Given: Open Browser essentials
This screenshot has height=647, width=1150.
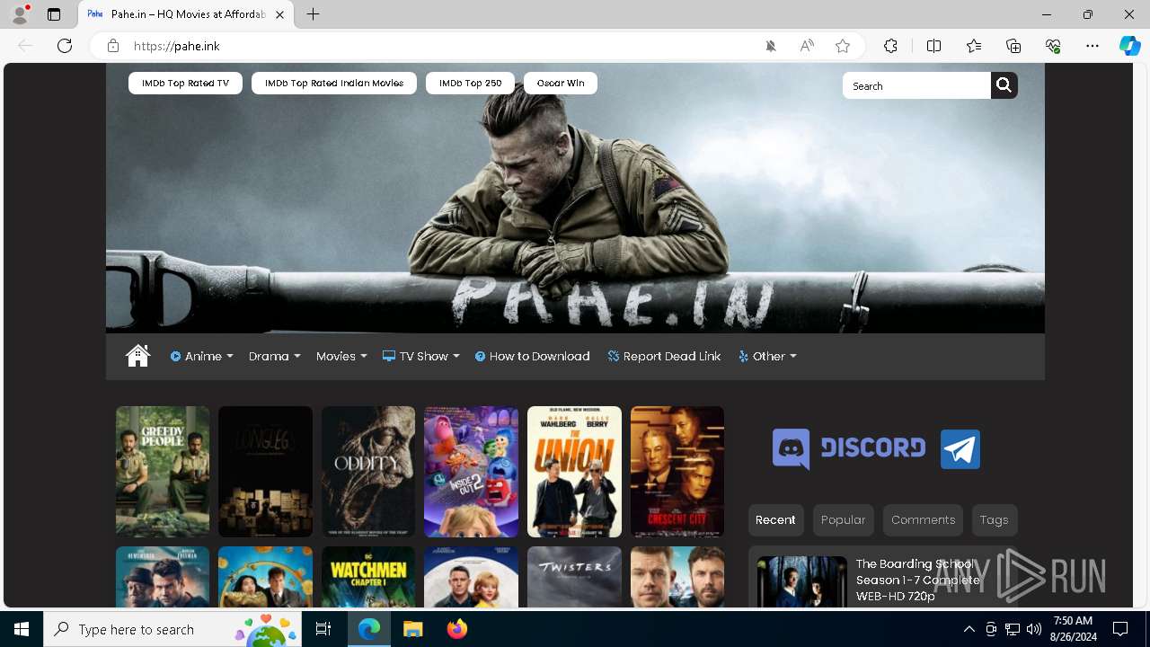Looking at the screenshot, I should pos(1053,46).
